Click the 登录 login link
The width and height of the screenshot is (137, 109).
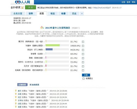(128, 2)
